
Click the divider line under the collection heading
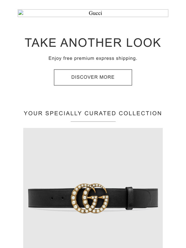pyautogui.click(x=93, y=122)
